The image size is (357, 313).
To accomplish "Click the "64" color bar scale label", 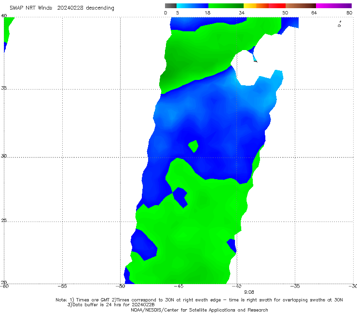I will pos(314,13).
